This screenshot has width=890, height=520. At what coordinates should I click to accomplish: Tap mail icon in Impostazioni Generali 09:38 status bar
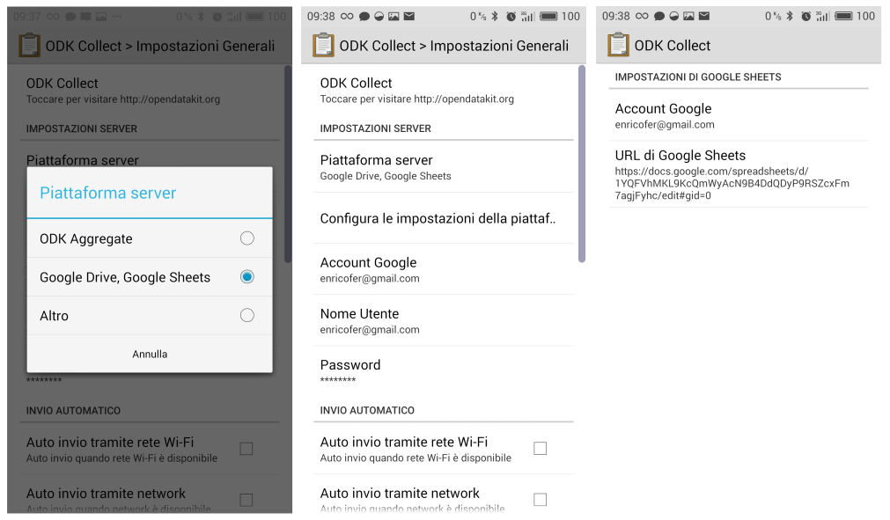pos(408,17)
